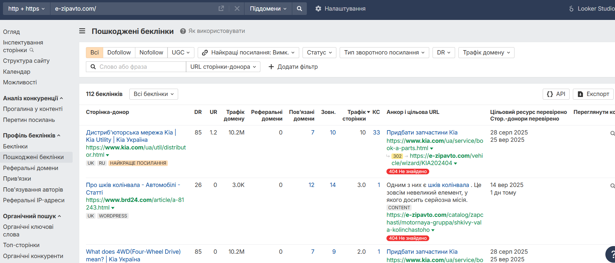Open the Всі беклінки dropdown
This screenshot has width=615, height=263.
pos(154,94)
